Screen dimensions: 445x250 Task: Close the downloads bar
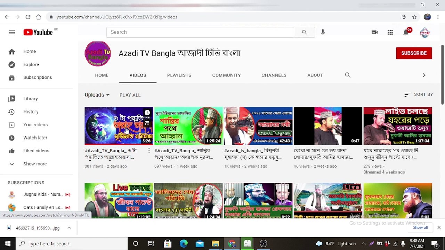click(x=439, y=228)
